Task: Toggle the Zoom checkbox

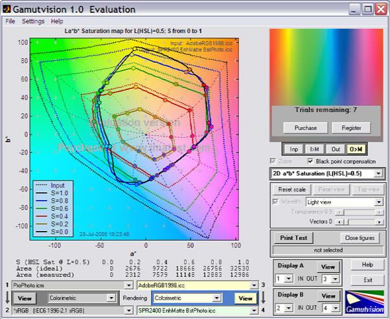Action: click(x=273, y=161)
